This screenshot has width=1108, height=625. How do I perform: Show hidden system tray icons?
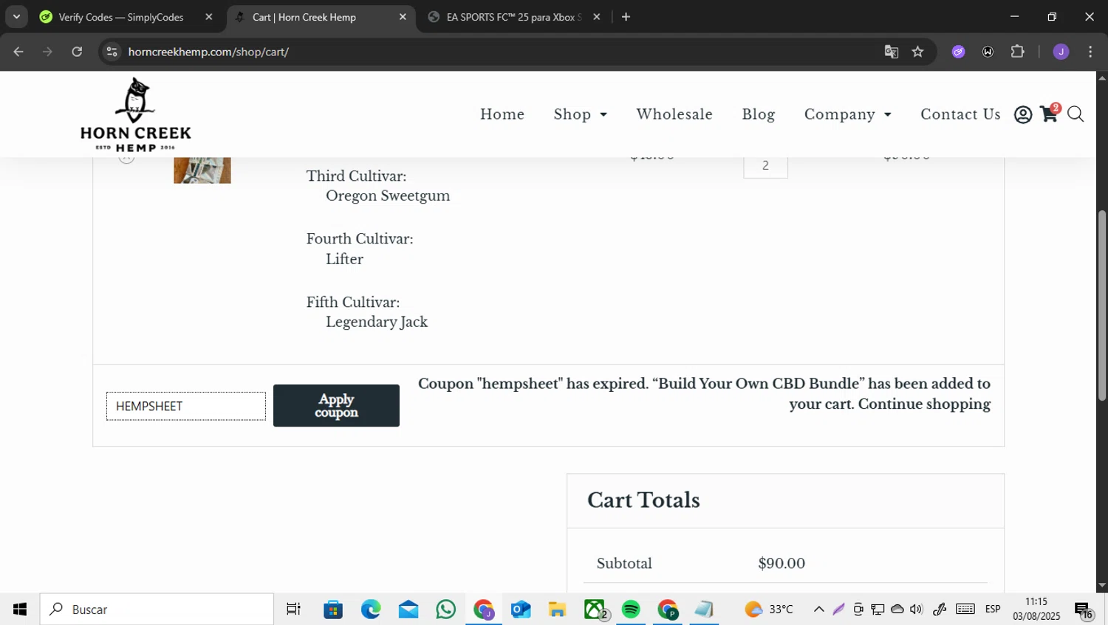[x=818, y=610]
